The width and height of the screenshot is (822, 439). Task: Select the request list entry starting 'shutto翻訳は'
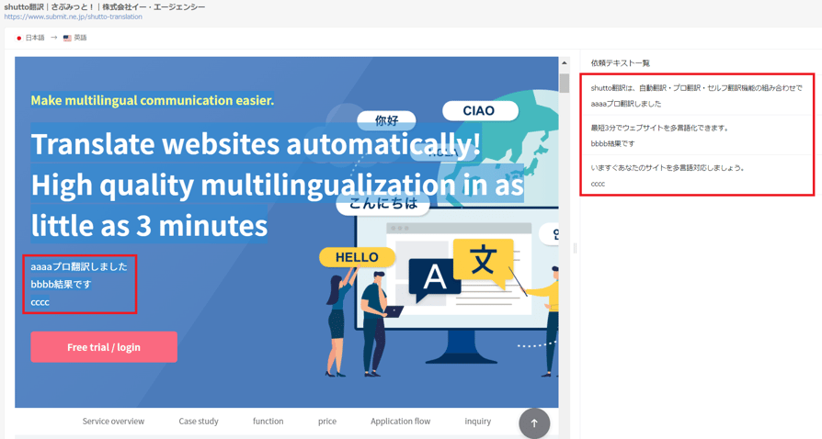point(696,88)
